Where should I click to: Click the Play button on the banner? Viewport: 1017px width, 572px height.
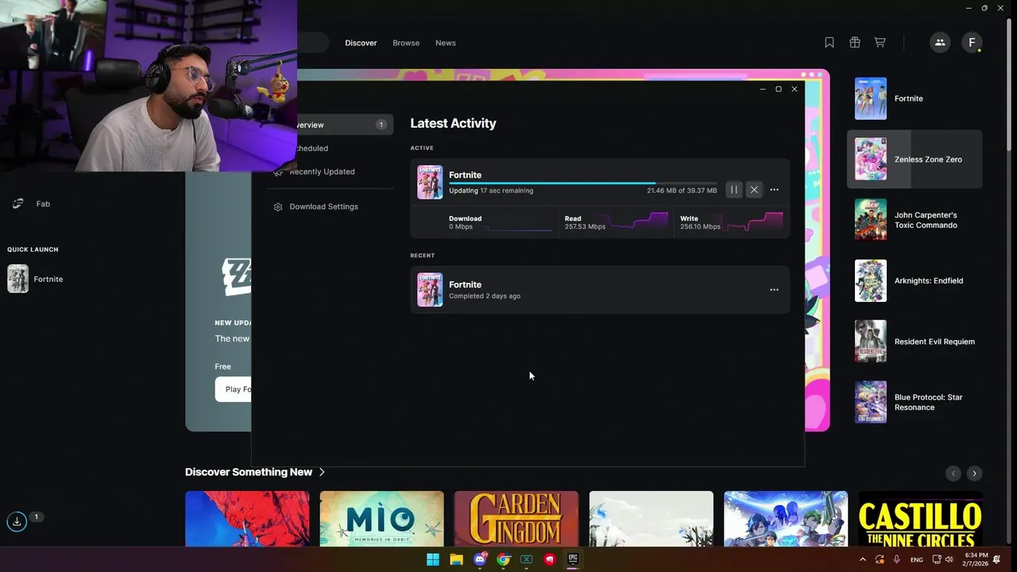(233, 389)
